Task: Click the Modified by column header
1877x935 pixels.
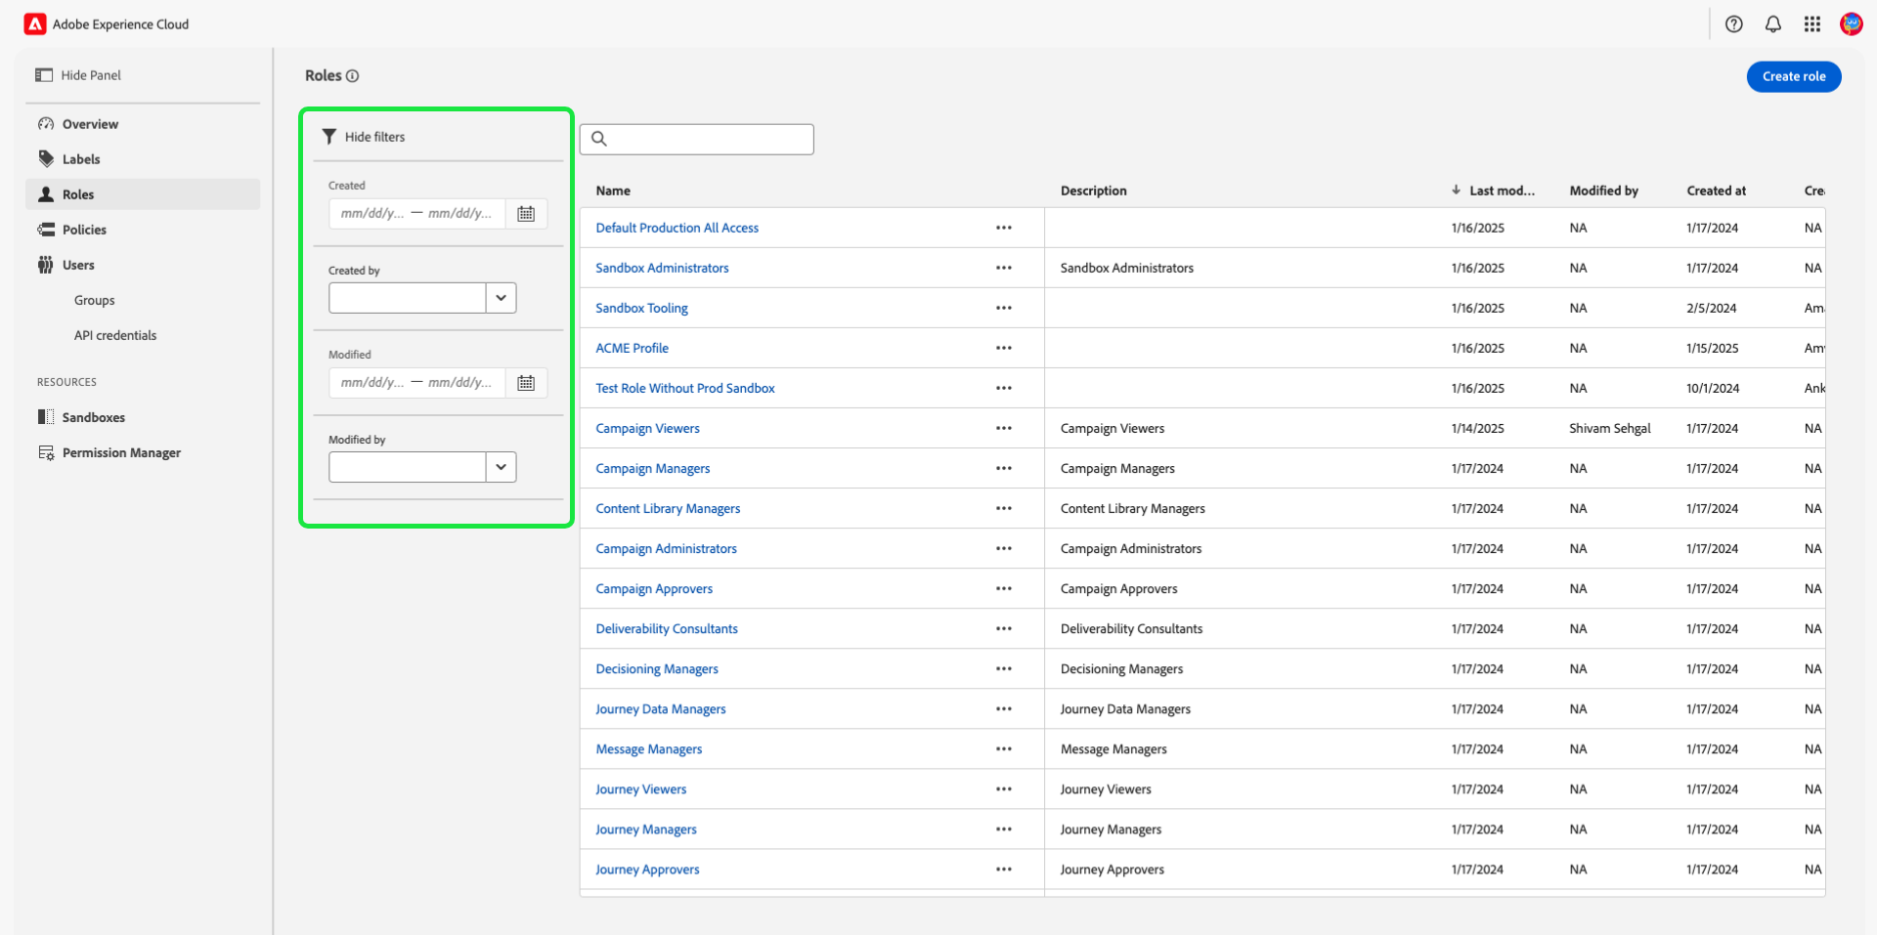Action: [1603, 191]
